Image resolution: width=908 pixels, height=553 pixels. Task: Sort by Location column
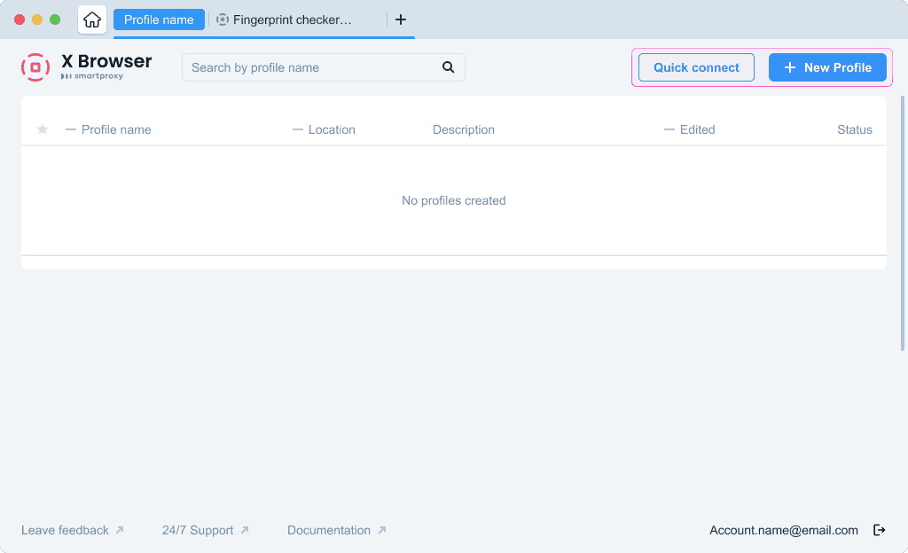[325, 129]
